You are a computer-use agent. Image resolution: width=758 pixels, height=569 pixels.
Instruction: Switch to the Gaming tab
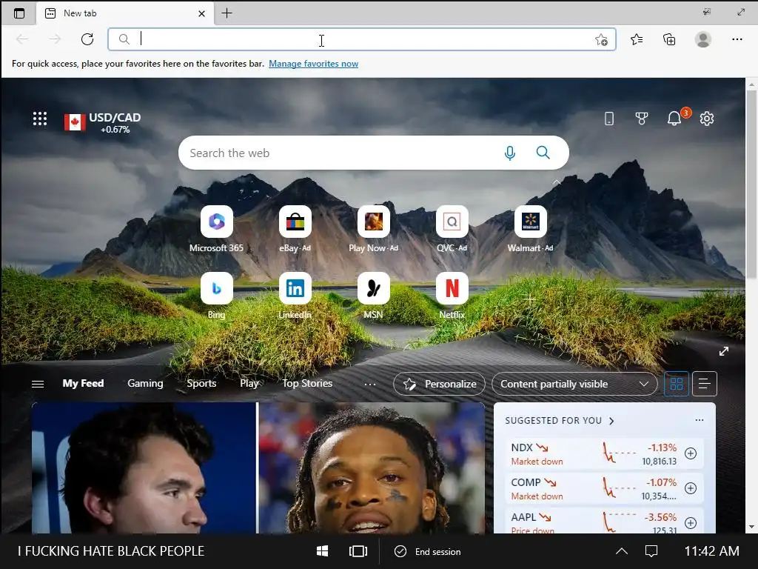(x=145, y=383)
